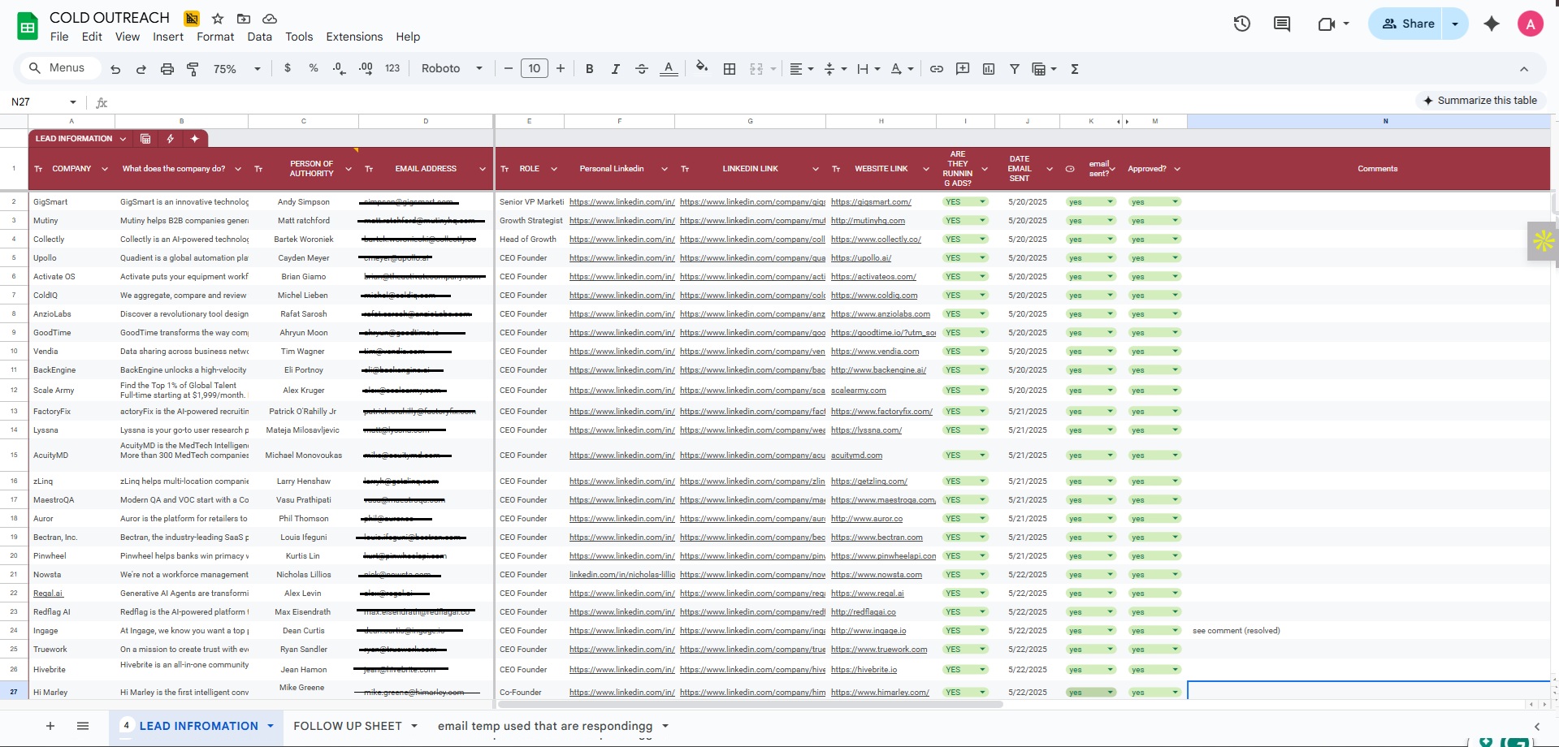Create a filter with funnel icon
Viewport: 1559px width, 747px height.
coord(1015,69)
